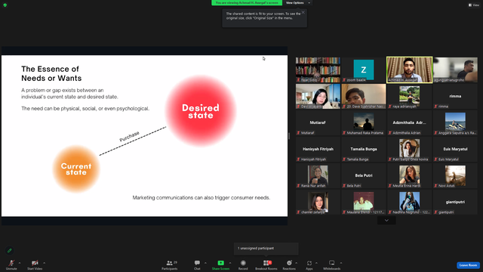
Task: Open Whiteboards
Action: 332,264
